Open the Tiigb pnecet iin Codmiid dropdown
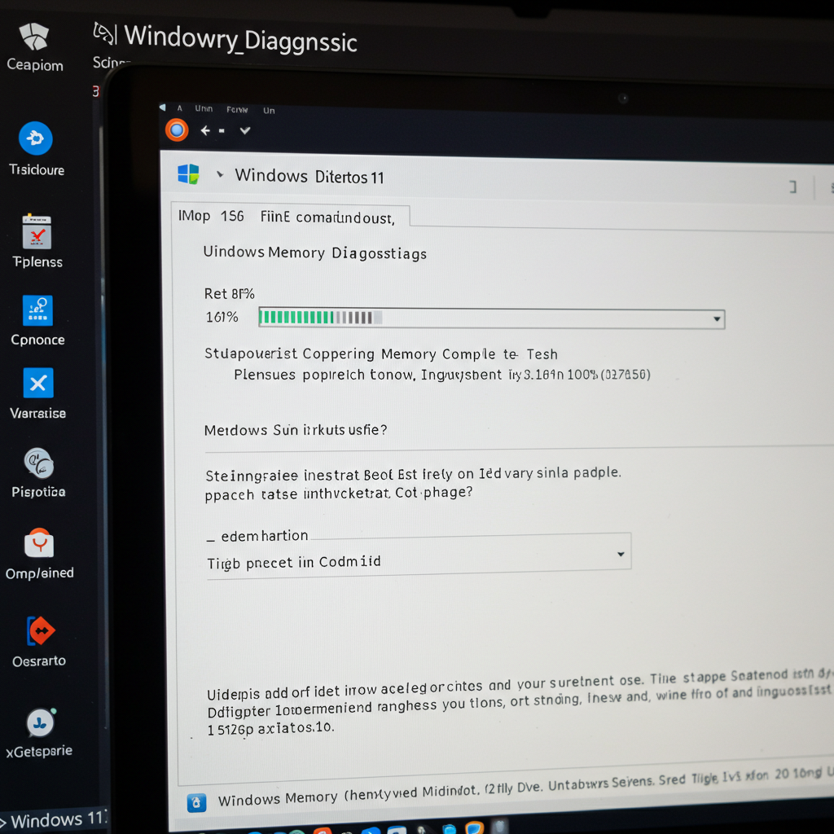 (x=419, y=554)
